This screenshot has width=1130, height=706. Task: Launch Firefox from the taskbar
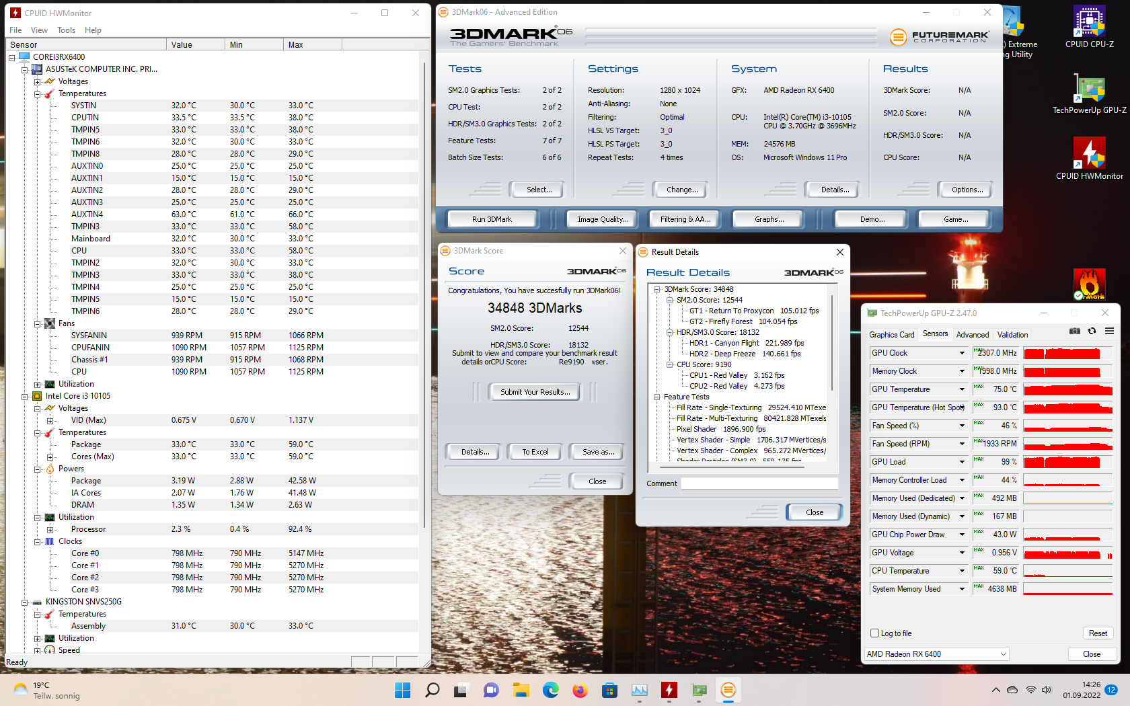[x=580, y=690]
